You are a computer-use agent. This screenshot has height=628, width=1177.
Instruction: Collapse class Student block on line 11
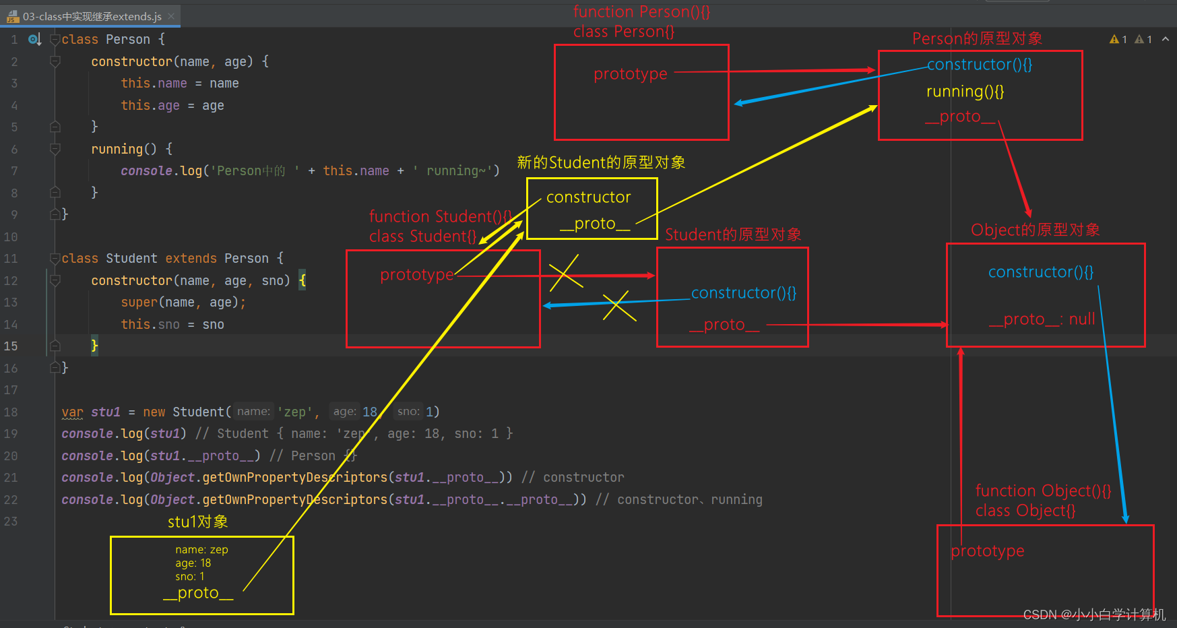coord(55,259)
